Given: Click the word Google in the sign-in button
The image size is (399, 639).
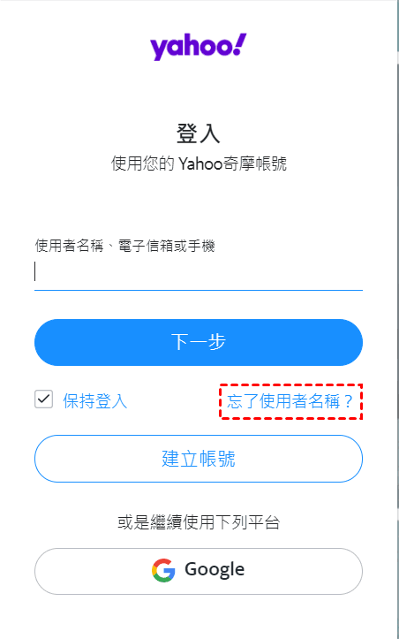Looking at the screenshot, I should click(x=215, y=570).
